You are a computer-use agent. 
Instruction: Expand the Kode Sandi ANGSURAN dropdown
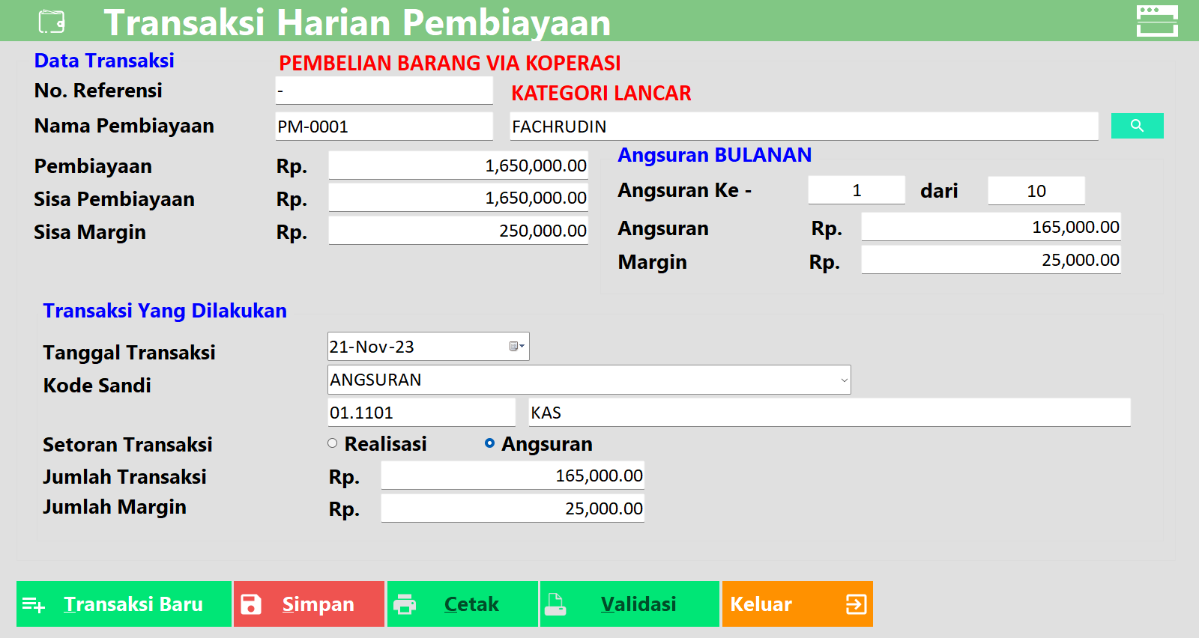[844, 380]
